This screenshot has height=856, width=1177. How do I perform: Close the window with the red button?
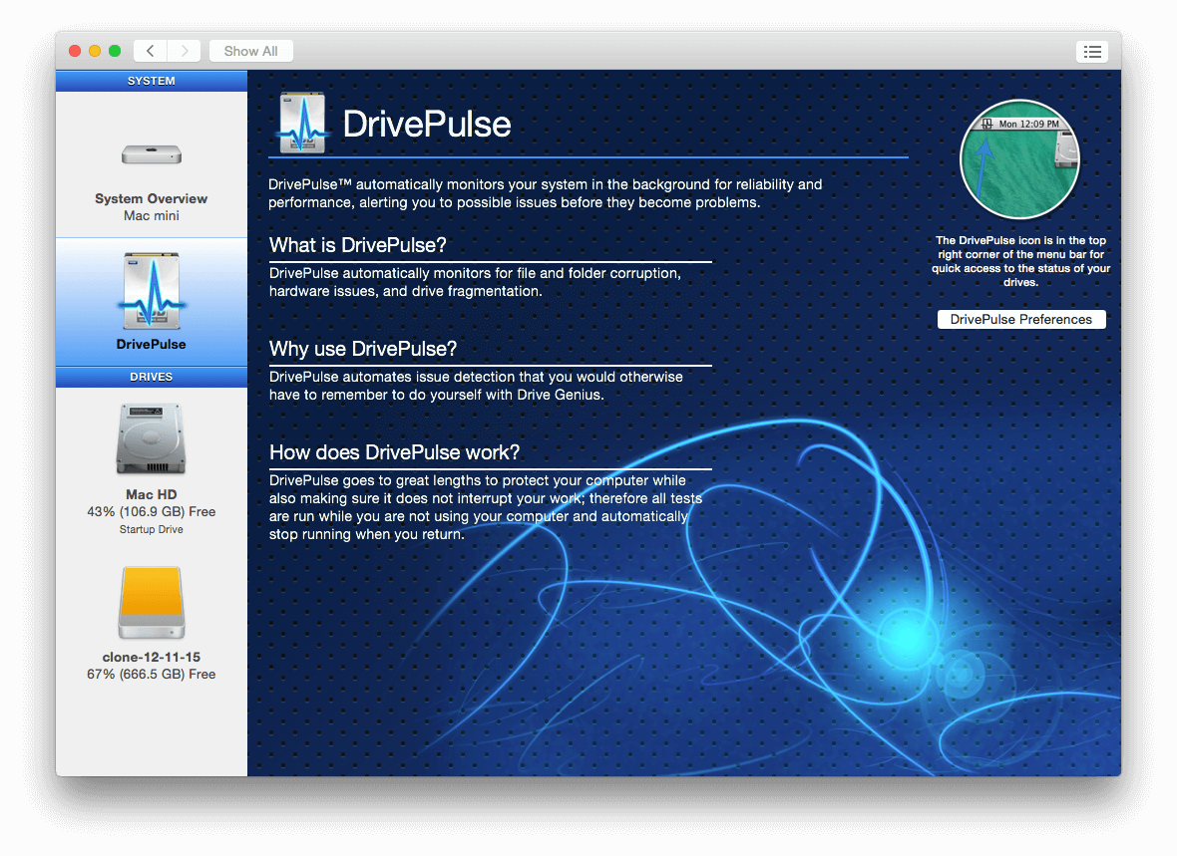click(x=75, y=51)
